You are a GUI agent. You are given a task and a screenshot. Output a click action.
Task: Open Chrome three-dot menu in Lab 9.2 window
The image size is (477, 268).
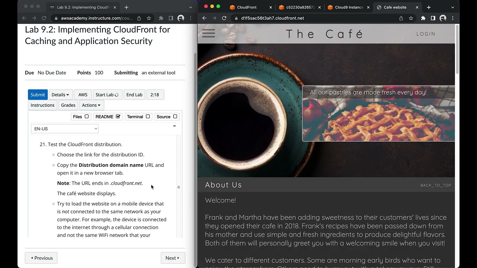(x=190, y=18)
